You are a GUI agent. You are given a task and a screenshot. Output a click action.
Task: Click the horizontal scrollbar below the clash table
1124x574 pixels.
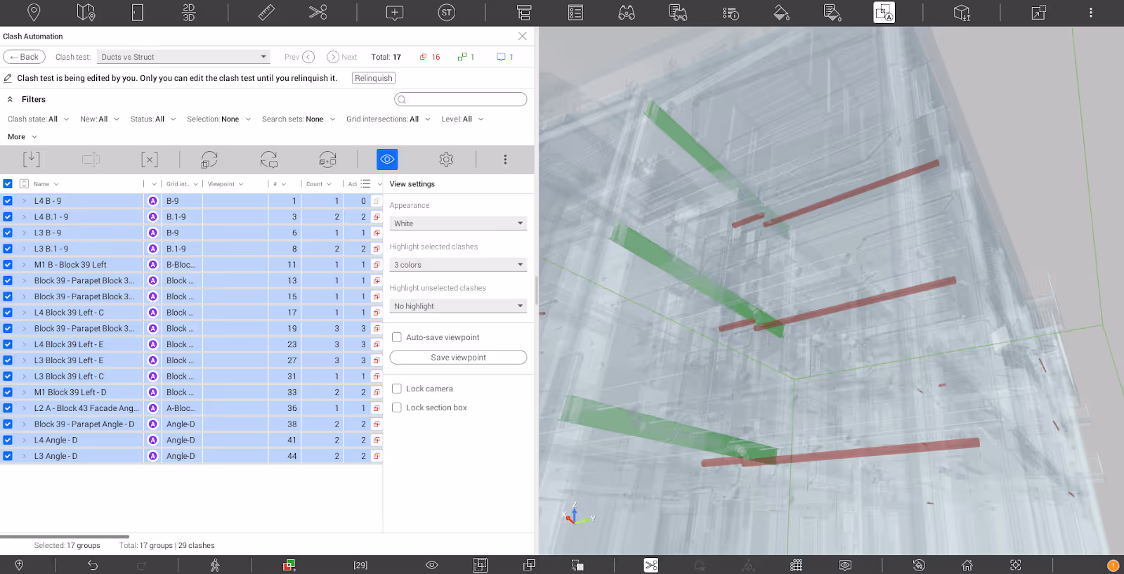(x=65, y=537)
